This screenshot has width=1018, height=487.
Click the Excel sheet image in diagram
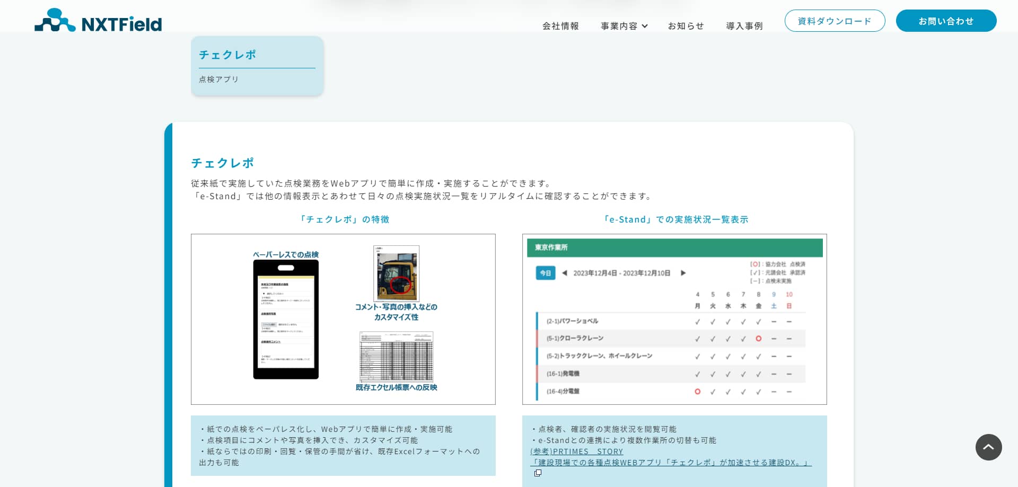(x=397, y=357)
